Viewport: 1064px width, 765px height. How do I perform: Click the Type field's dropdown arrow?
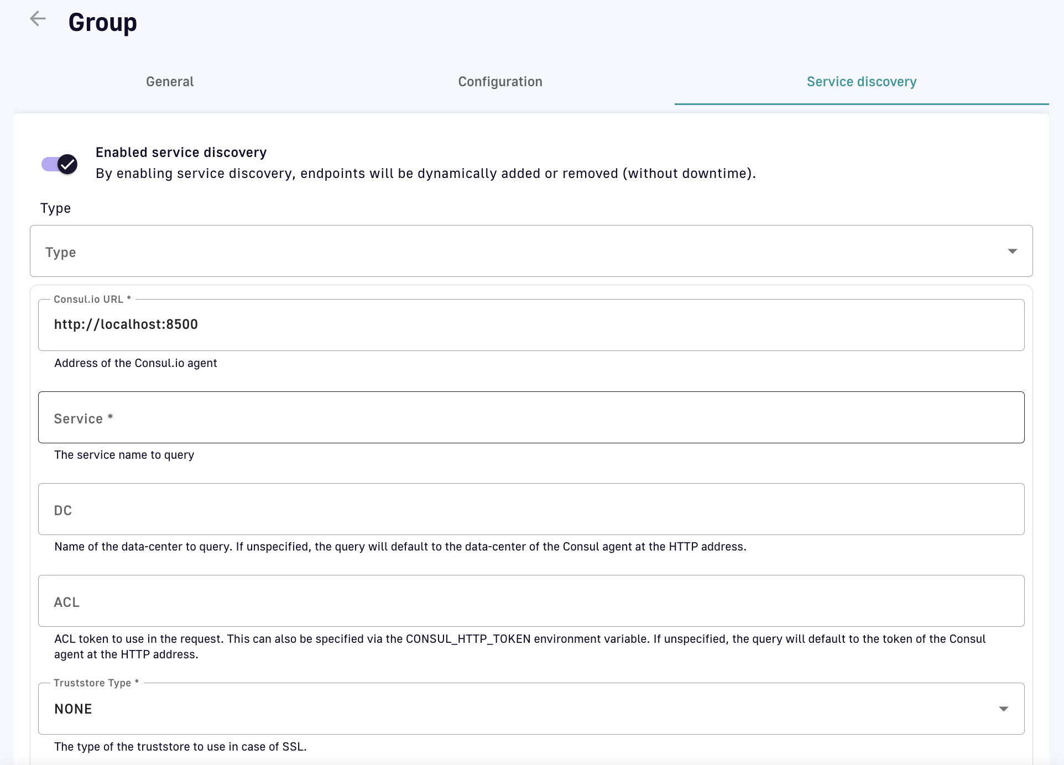coord(1012,251)
